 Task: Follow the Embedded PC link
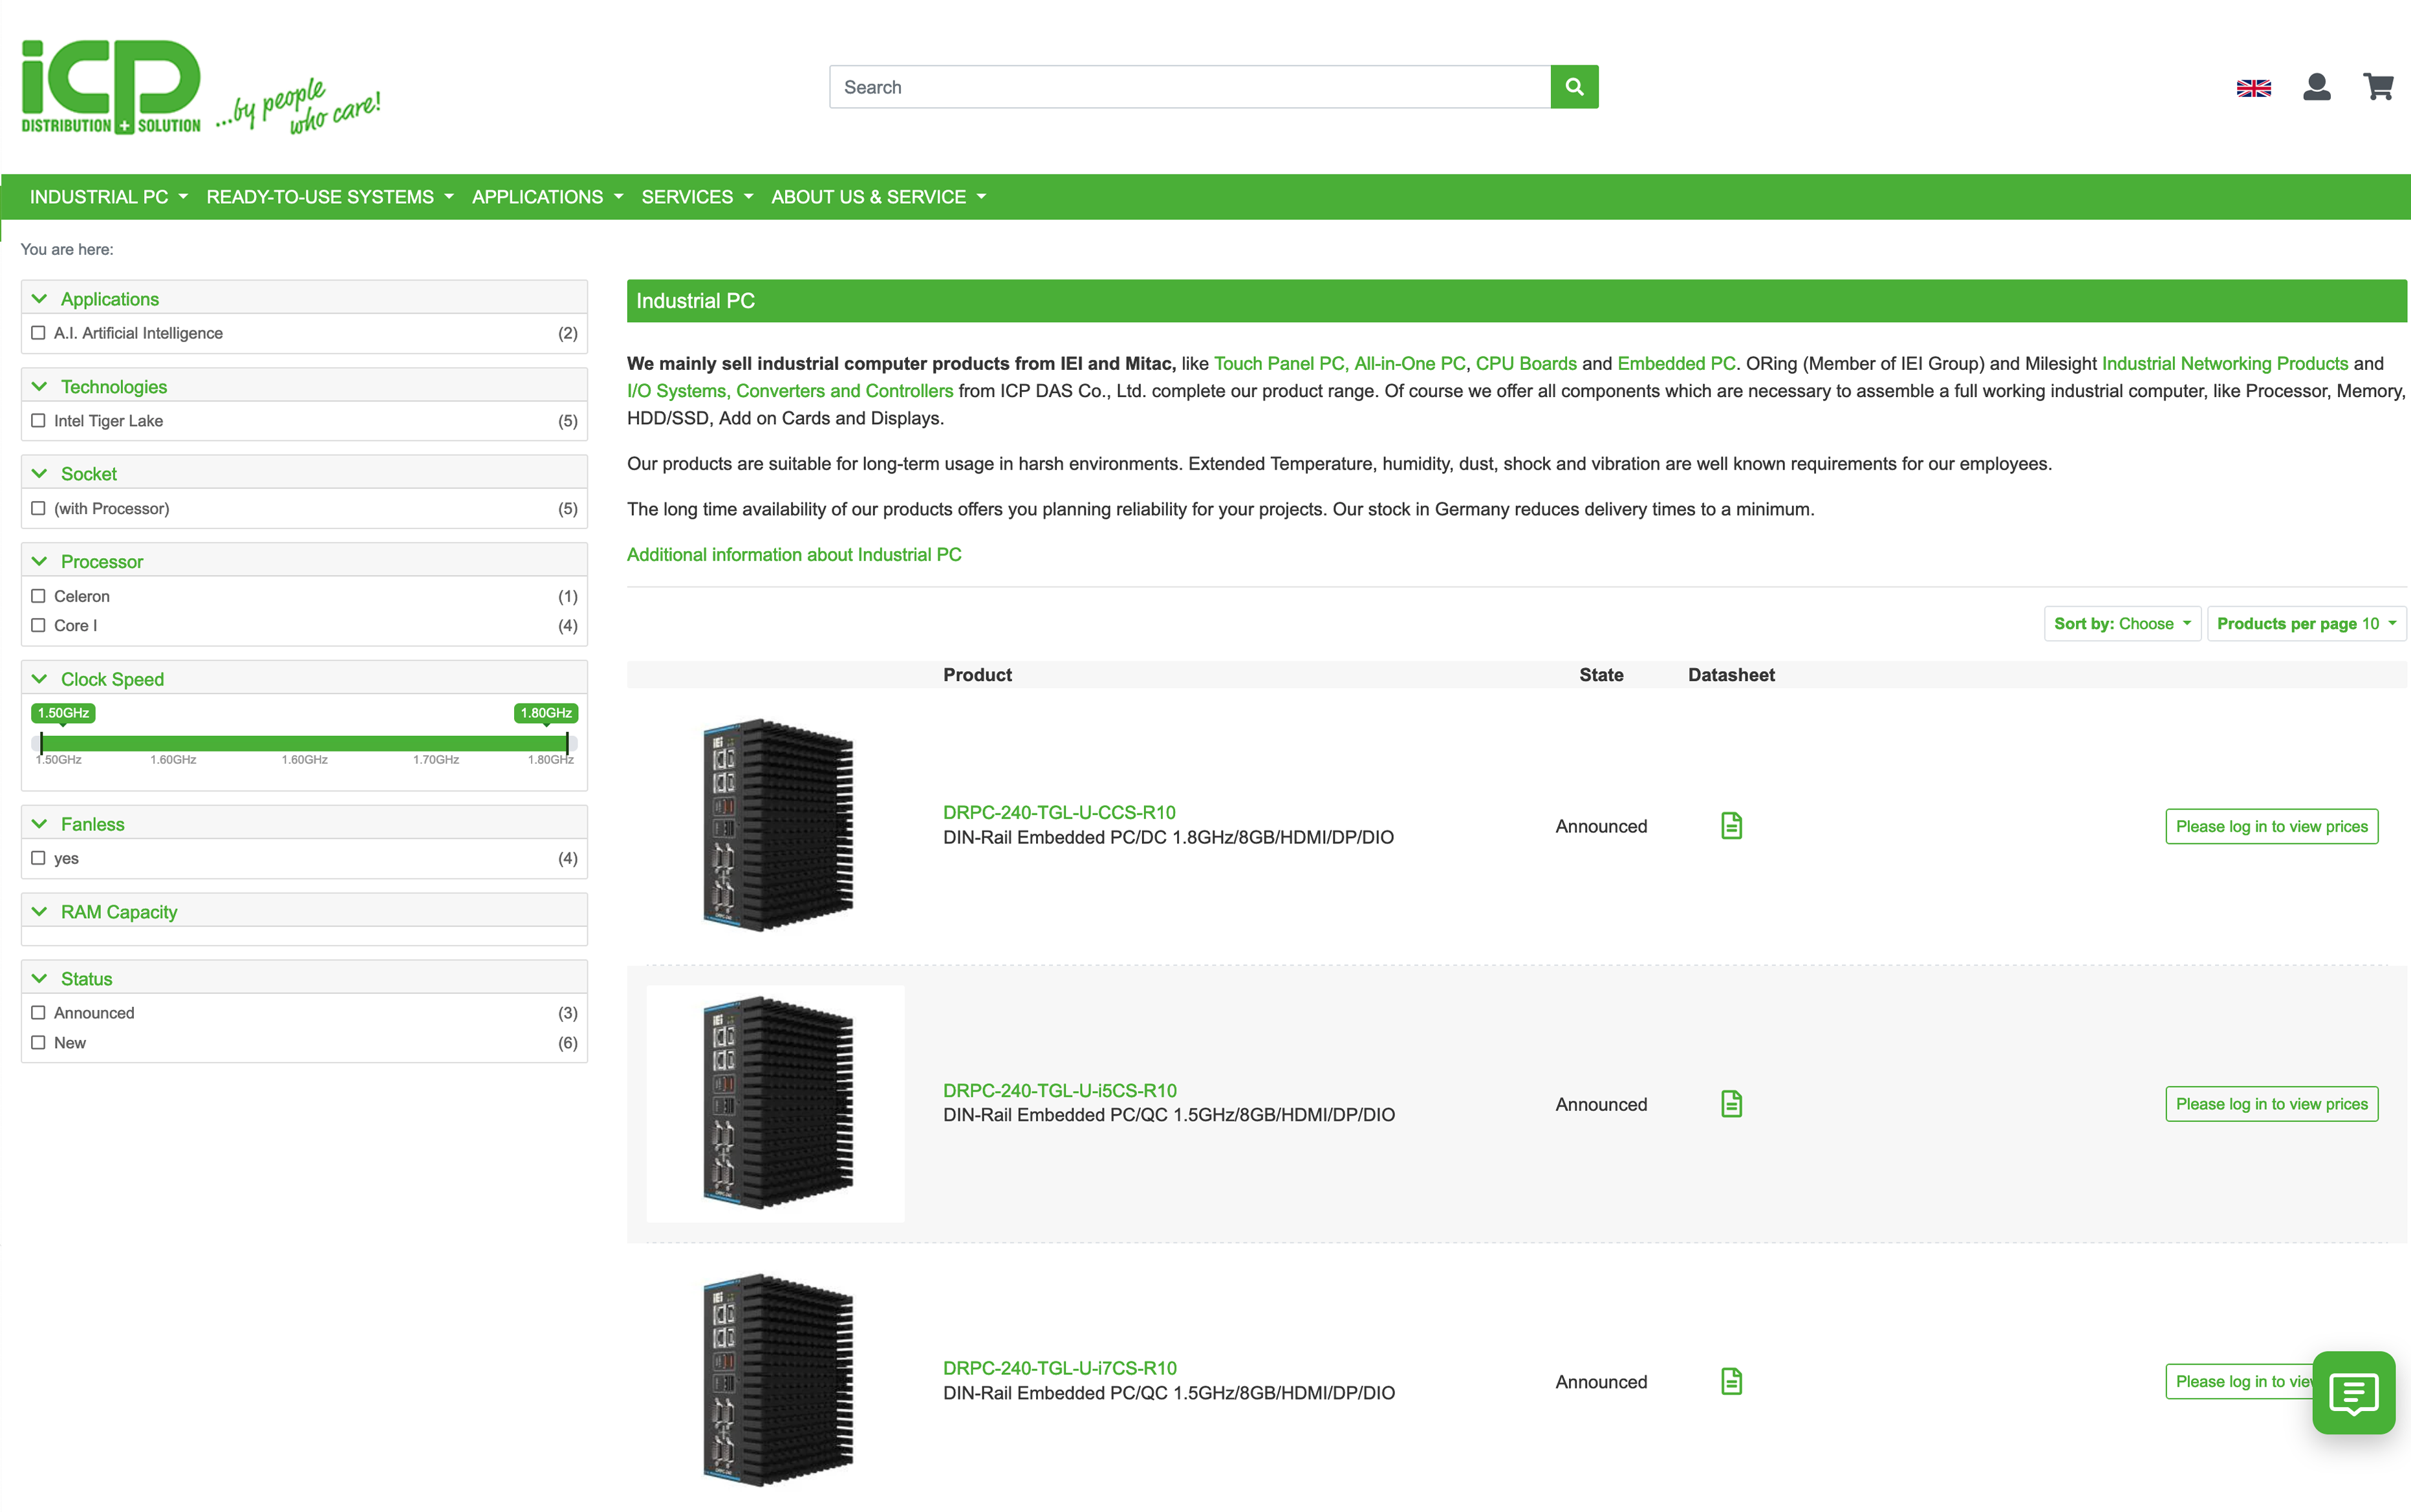[x=1676, y=363]
